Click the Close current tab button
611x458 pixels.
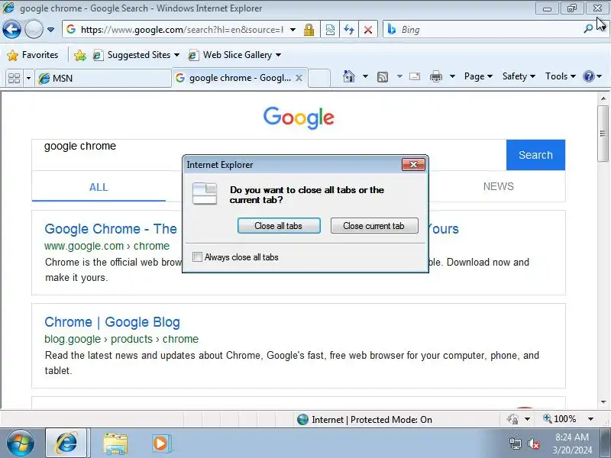pyautogui.click(x=374, y=226)
